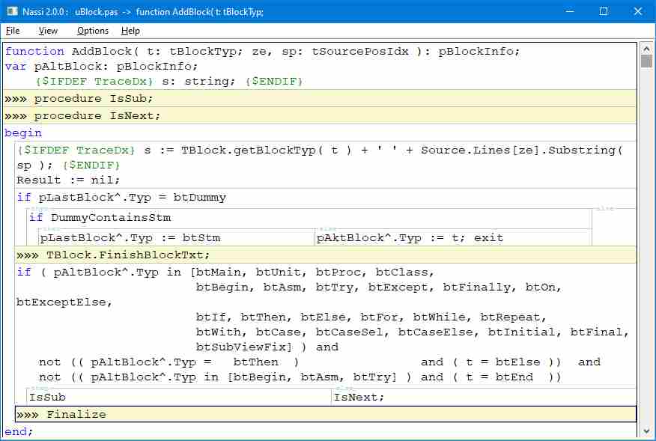Open the View menu
This screenshot has height=441, width=656.
[48, 31]
